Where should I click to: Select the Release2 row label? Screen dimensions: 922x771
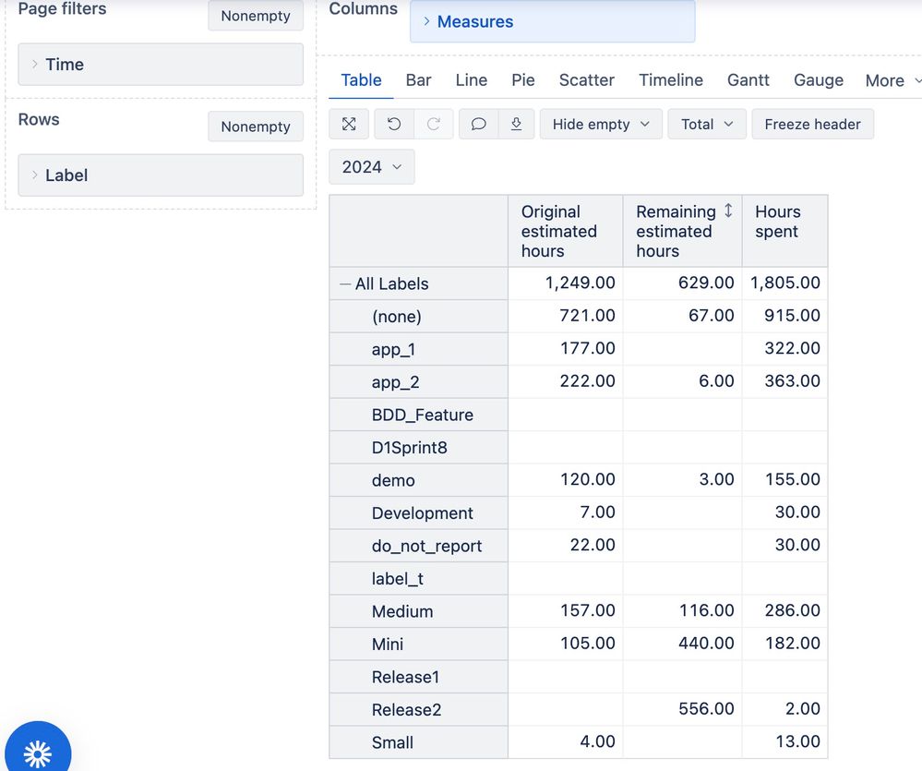click(x=406, y=710)
